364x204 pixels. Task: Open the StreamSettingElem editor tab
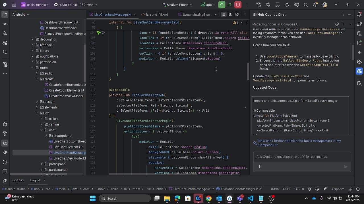(196, 14)
